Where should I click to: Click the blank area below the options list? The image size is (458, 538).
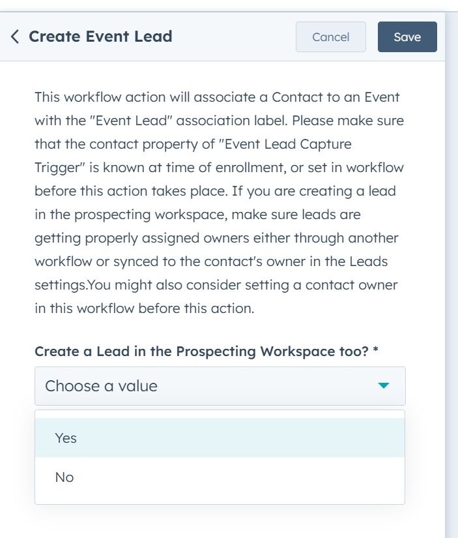[x=220, y=522]
